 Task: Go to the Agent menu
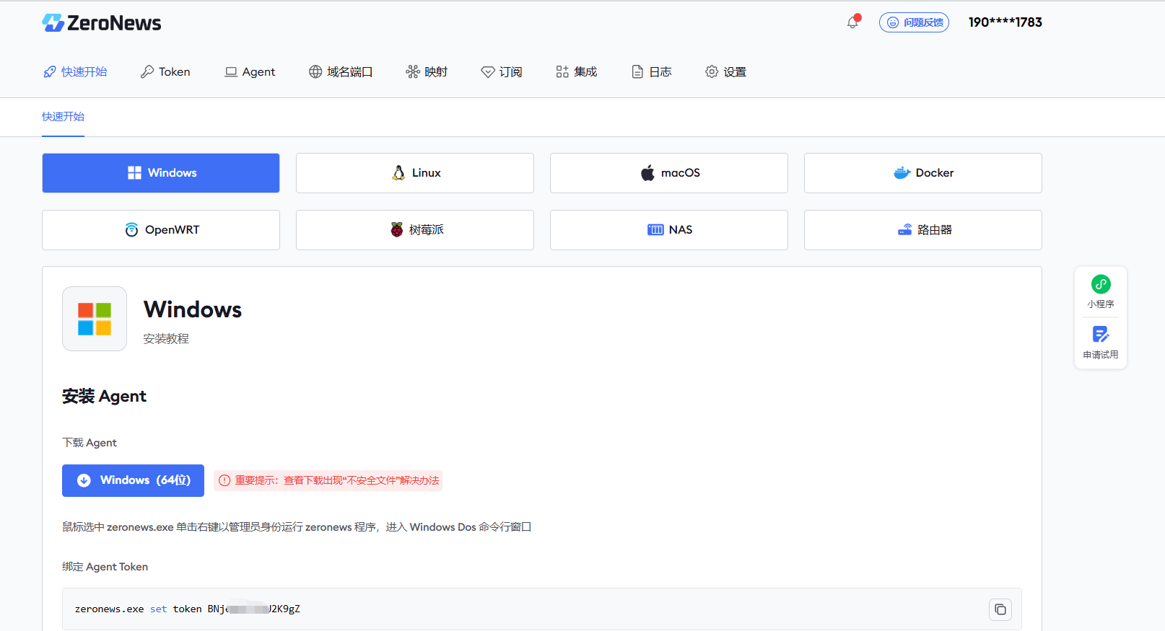(250, 72)
